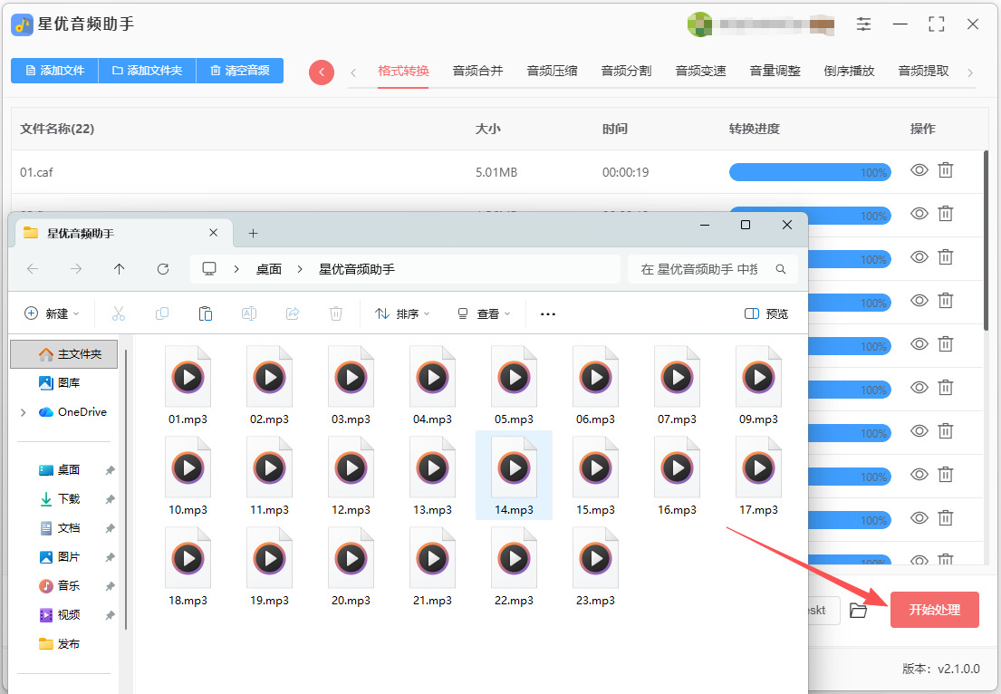Add a new Explorer tab with plus

click(254, 233)
